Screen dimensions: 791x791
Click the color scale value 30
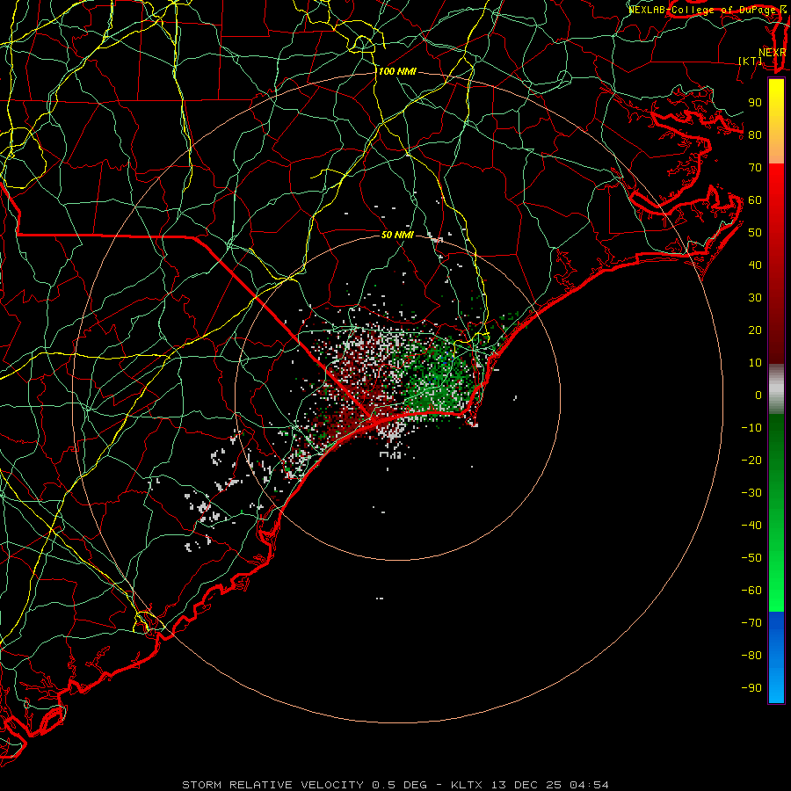pyautogui.click(x=755, y=298)
